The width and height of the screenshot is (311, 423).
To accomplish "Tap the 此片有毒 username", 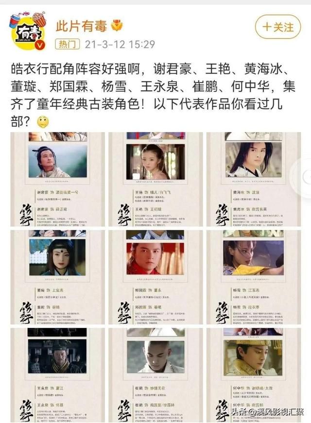I will pos(81,26).
